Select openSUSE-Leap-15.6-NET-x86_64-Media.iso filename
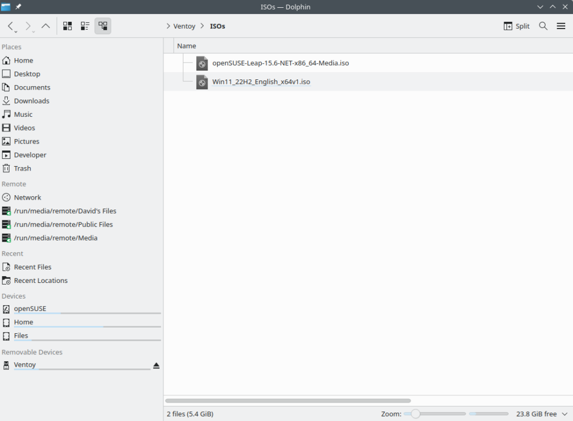 click(281, 63)
